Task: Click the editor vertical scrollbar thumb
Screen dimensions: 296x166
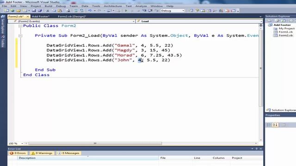Action: 261,68
